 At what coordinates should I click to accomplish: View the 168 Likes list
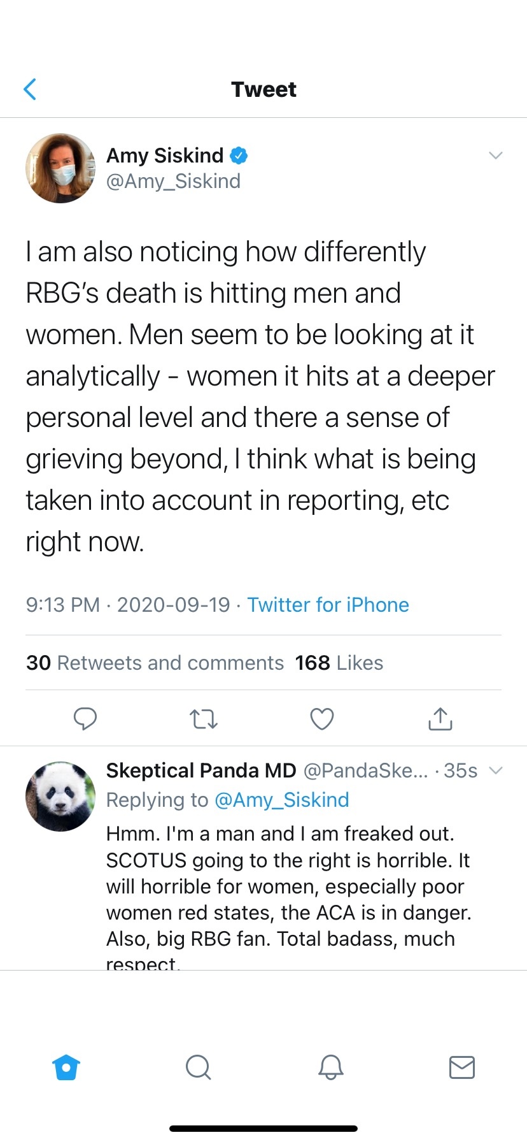tap(339, 663)
